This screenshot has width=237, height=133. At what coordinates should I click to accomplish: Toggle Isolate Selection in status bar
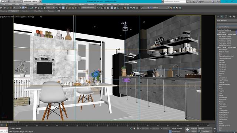point(131,129)
